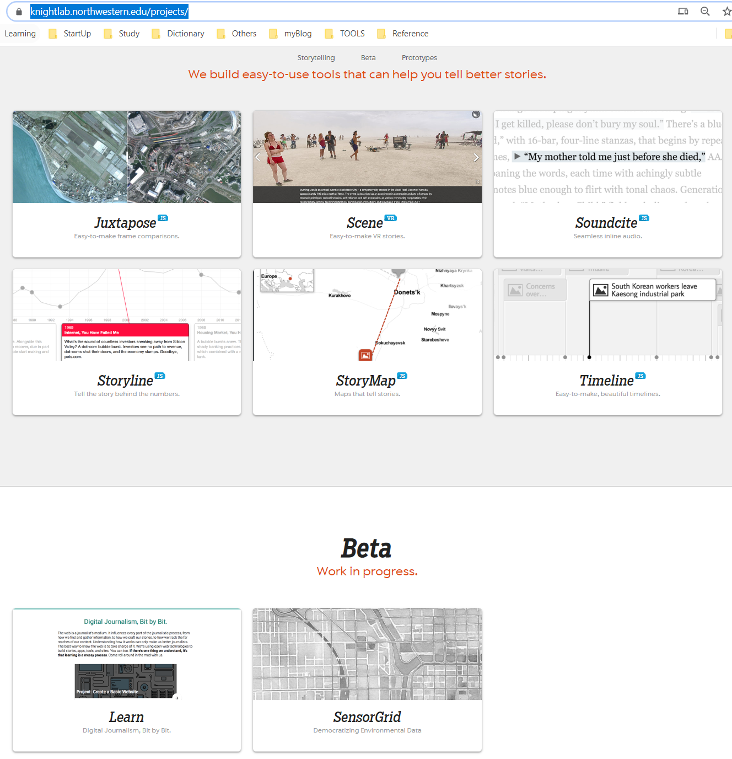Click the 'Work in progress.' subtitle
Screen dimensions: 732x759
tap(367, 571)
